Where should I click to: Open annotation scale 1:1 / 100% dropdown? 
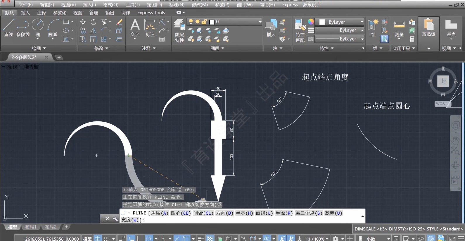tap(317, 239)
